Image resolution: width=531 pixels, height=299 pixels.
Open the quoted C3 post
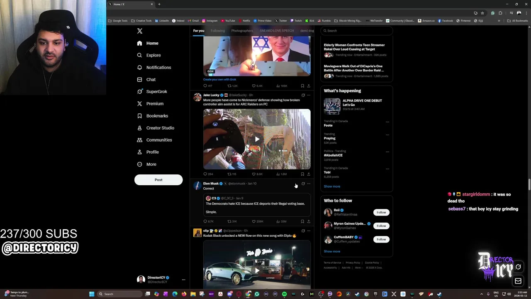[257, 205]
